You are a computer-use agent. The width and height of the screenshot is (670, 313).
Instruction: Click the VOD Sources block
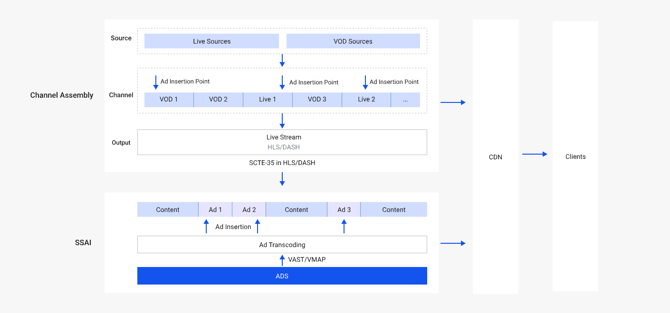click(x=353, y=41)
